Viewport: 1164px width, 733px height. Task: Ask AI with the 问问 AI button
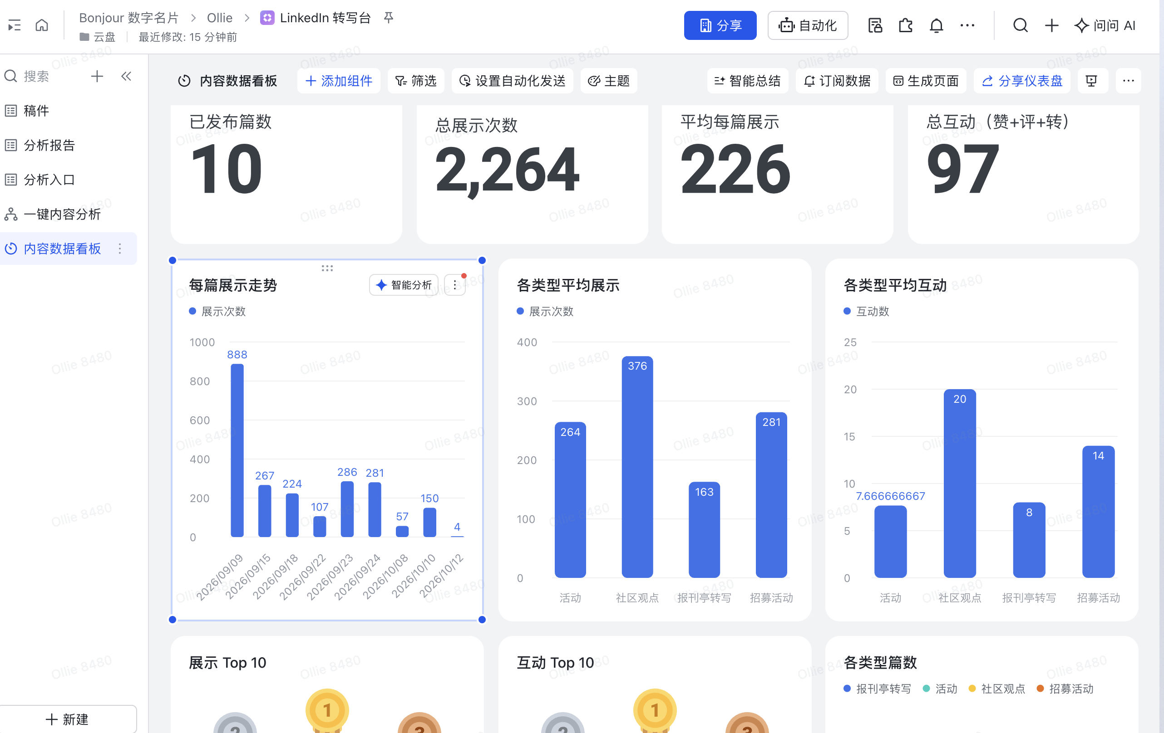(1105, 25)
